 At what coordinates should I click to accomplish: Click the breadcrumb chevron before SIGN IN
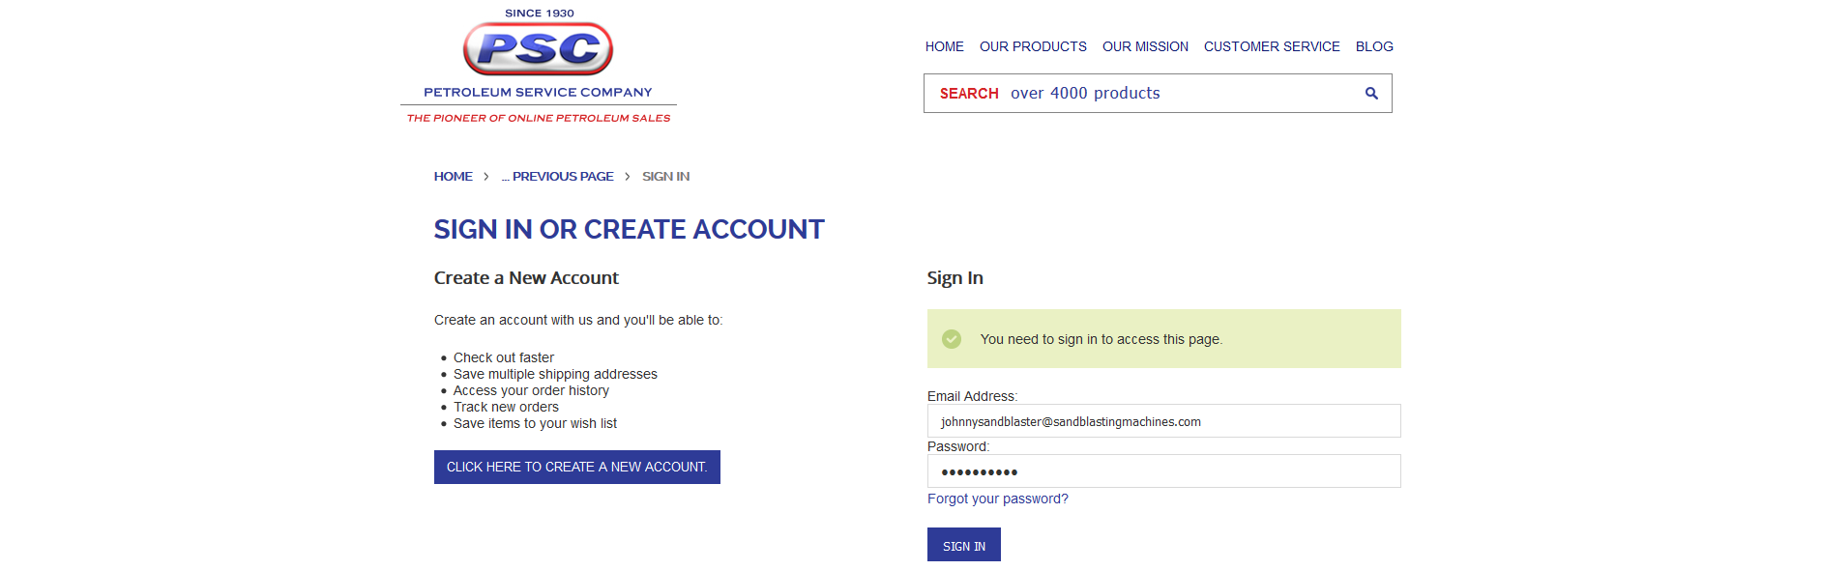pos(628,177)
